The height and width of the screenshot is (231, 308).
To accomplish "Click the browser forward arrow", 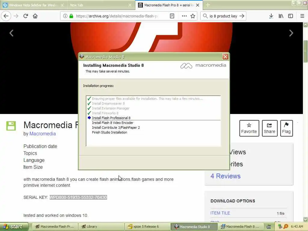I will pyautogui.click(x=16, y=16).
